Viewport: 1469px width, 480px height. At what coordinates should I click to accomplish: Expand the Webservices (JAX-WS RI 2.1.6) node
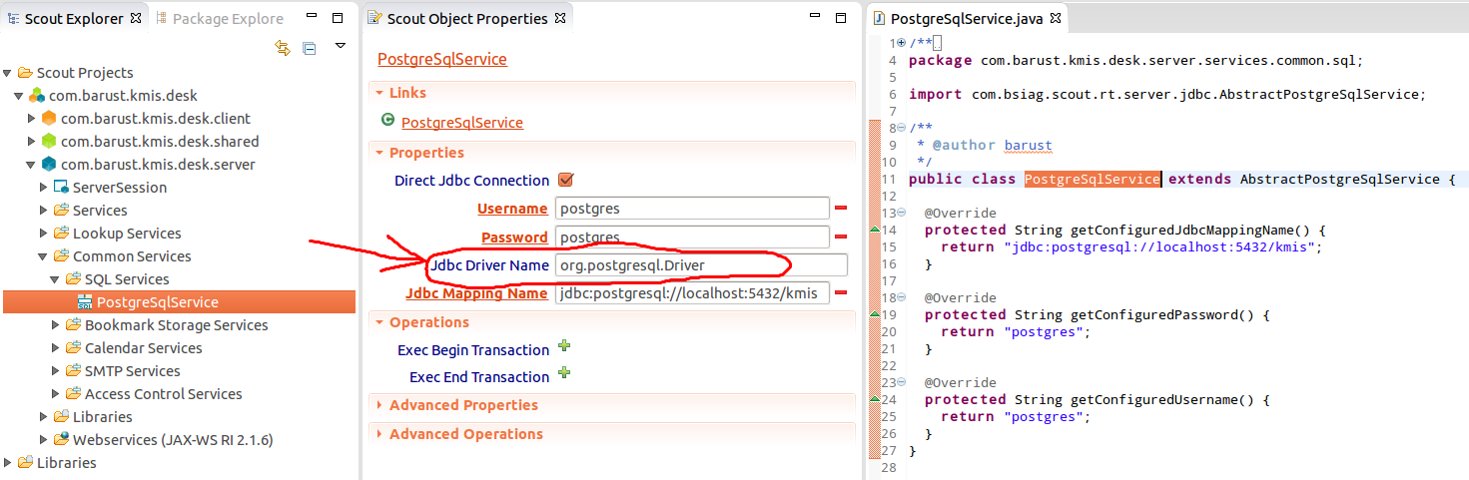coord(44,439)
